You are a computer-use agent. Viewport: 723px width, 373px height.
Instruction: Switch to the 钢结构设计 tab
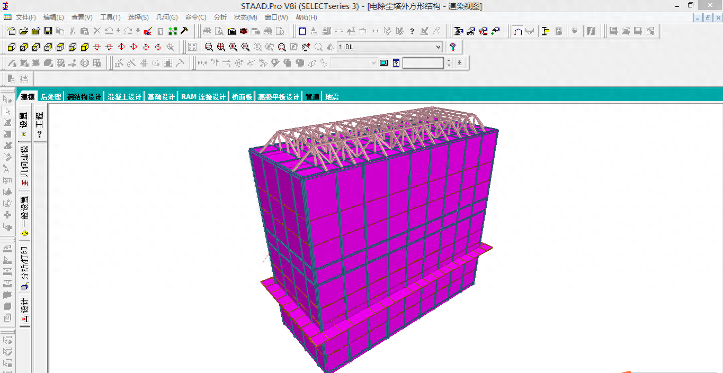84,97
